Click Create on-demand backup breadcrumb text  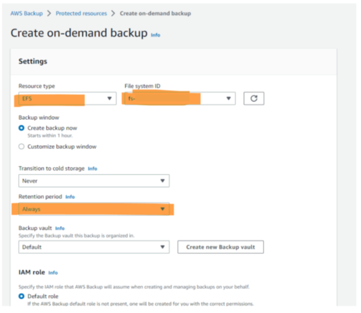coord(155,13)
